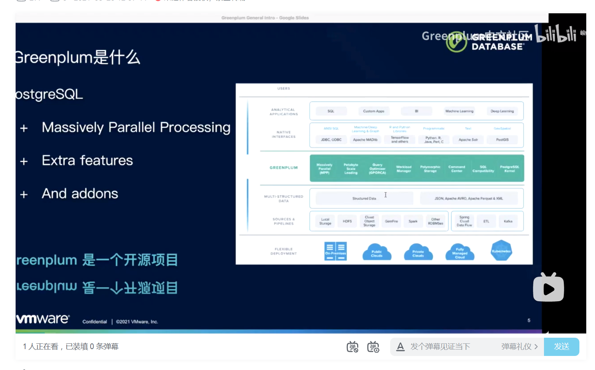Click the 'Custom Apps' box
The image size is (595, 370).
373,111
